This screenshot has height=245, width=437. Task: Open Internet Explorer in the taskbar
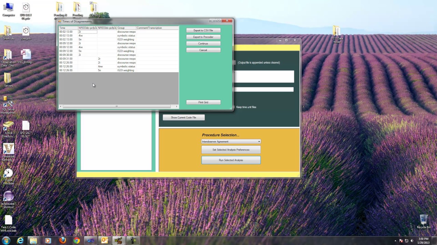(20, 241)
